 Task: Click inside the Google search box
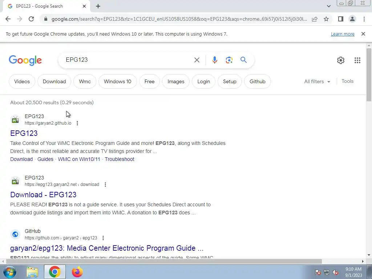(x=128, y=60)
